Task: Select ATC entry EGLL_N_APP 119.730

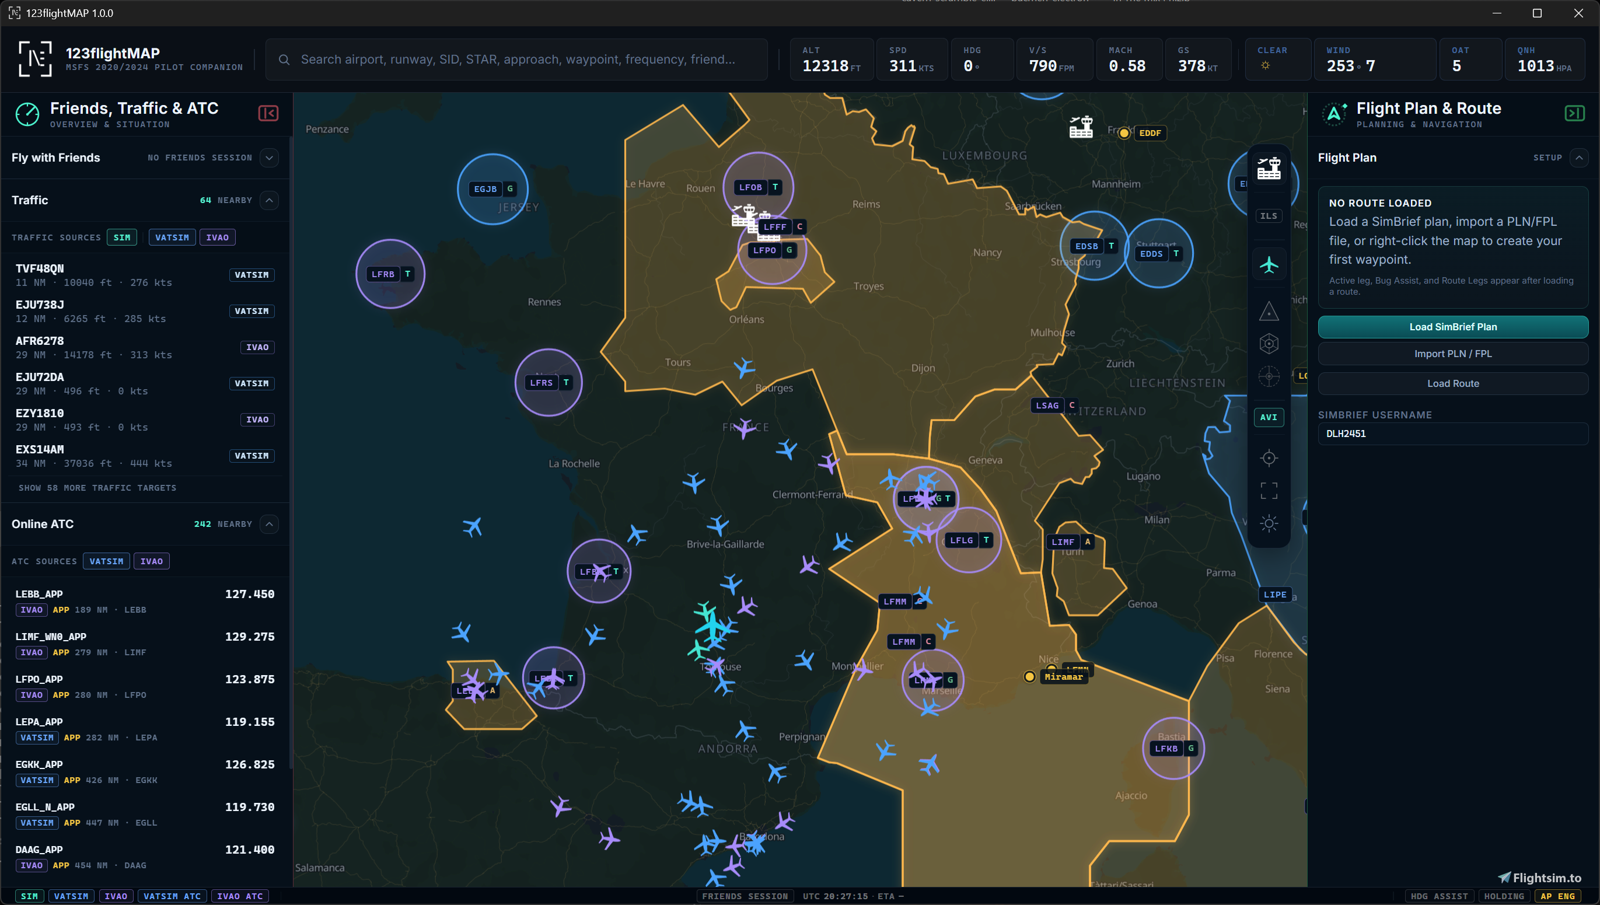Action: point(145,814)
